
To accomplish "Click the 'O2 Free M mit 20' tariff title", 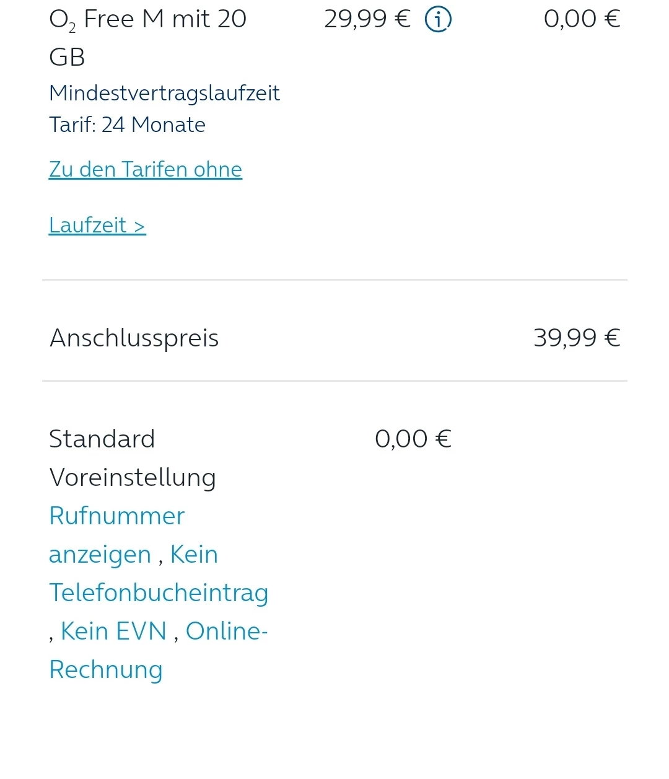I will 147,19.
